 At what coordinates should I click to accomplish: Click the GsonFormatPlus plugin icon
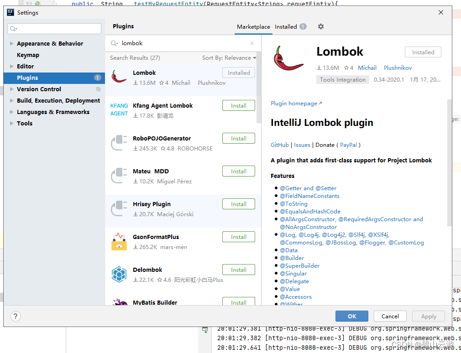pyautogui.click(x=119, y=241)
